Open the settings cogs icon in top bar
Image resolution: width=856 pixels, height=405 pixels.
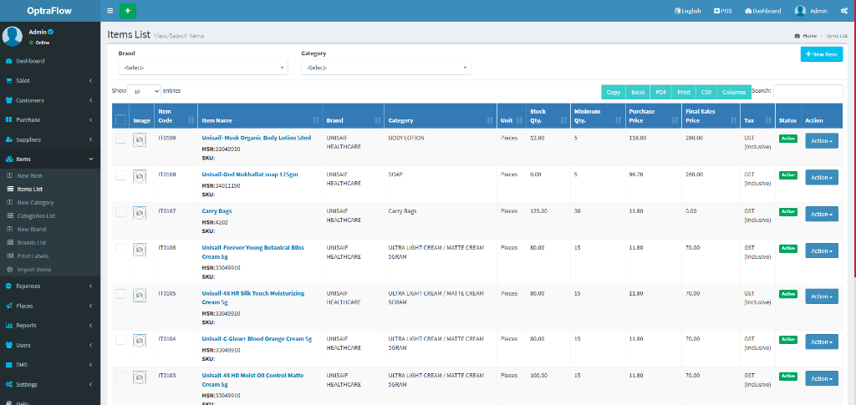click(x=844, y=11)
